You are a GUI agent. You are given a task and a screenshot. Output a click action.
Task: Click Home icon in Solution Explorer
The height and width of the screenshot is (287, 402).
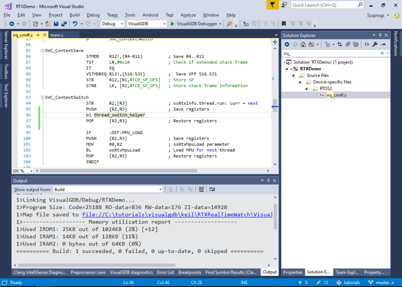click(303, 44)
